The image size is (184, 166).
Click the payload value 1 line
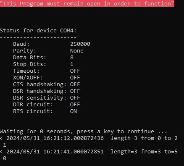click(x=5, y=145)
